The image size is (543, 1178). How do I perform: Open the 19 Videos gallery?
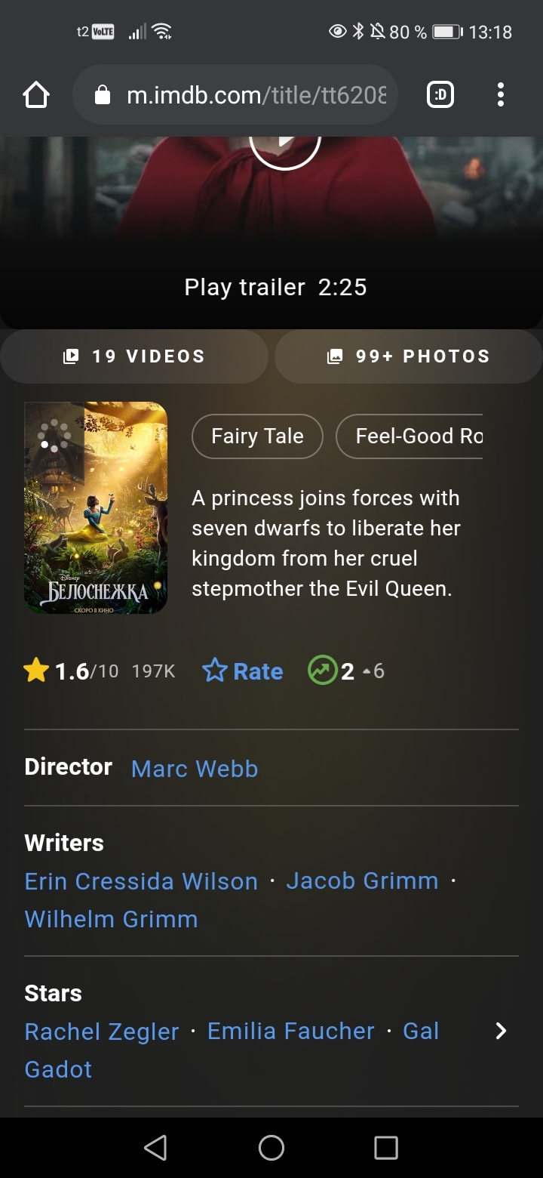click(x=134, y=356)
